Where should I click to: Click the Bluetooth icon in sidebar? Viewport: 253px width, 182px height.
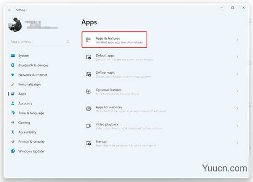[x=13, y=65]
